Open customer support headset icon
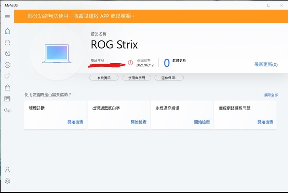Screen dimensions: 288x193 [x=7, y=42]
